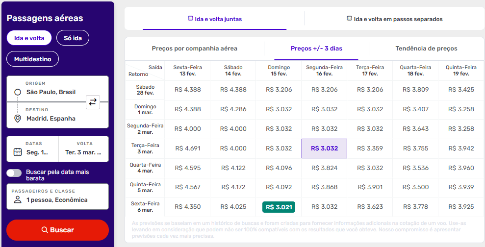Open the Passageiros e classe selector
The height and width of the screenshot is (247, 485).
[x=57, y=197]
